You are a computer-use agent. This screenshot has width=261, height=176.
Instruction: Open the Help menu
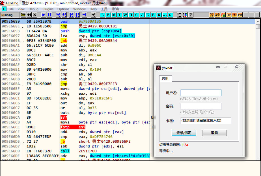[93, 9]
